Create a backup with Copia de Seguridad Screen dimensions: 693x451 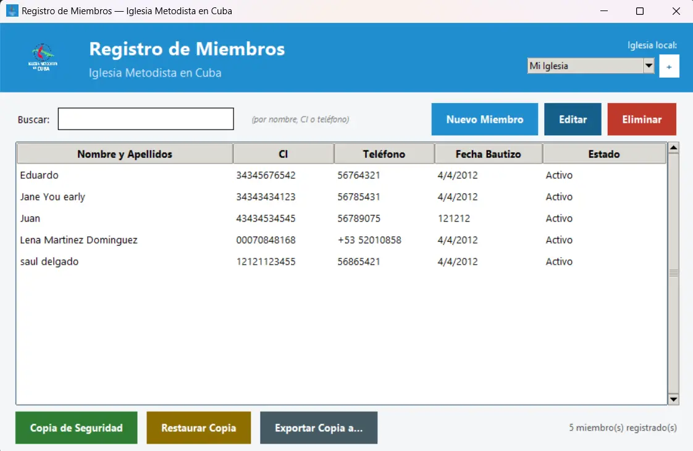click(x=77, y=428)
